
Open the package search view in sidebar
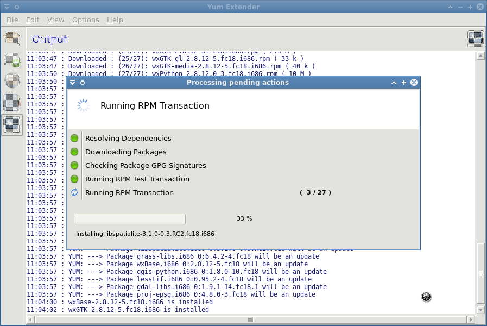[x=12, y=39]
